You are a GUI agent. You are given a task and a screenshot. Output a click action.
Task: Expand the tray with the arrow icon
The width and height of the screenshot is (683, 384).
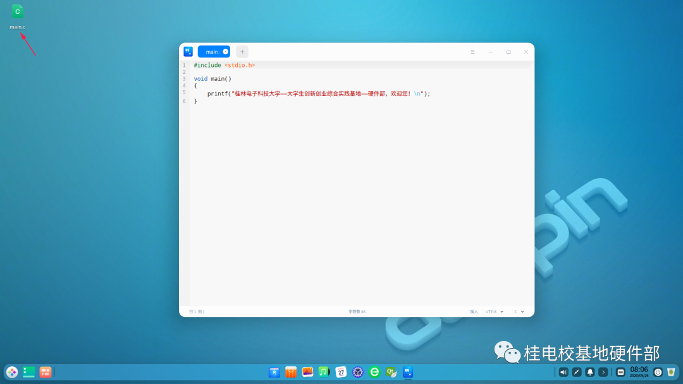click(603, 372)
